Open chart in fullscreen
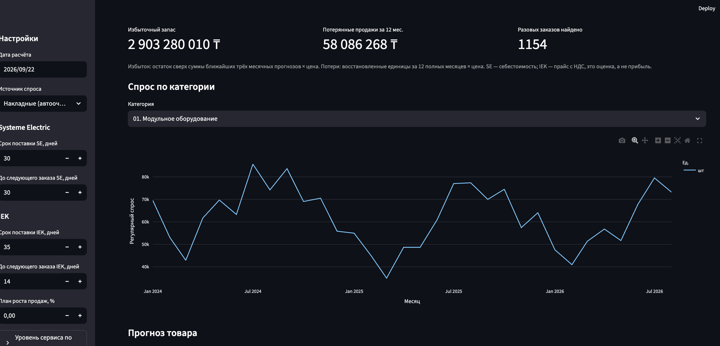Image resolution: width=720 pixels, height=346 pixels. [x=700, y=141]
